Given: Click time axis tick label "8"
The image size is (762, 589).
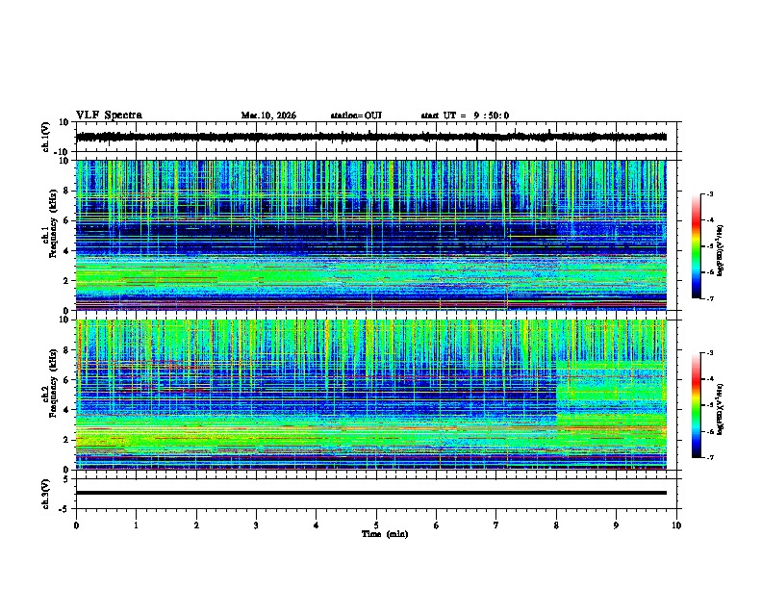Looking at the screenshot, I should (556, 525).
